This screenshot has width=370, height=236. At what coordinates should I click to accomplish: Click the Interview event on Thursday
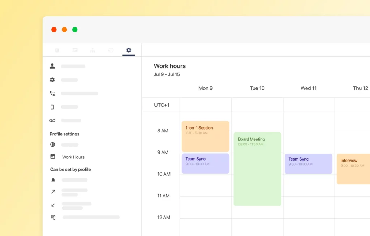tap(353, 169)
